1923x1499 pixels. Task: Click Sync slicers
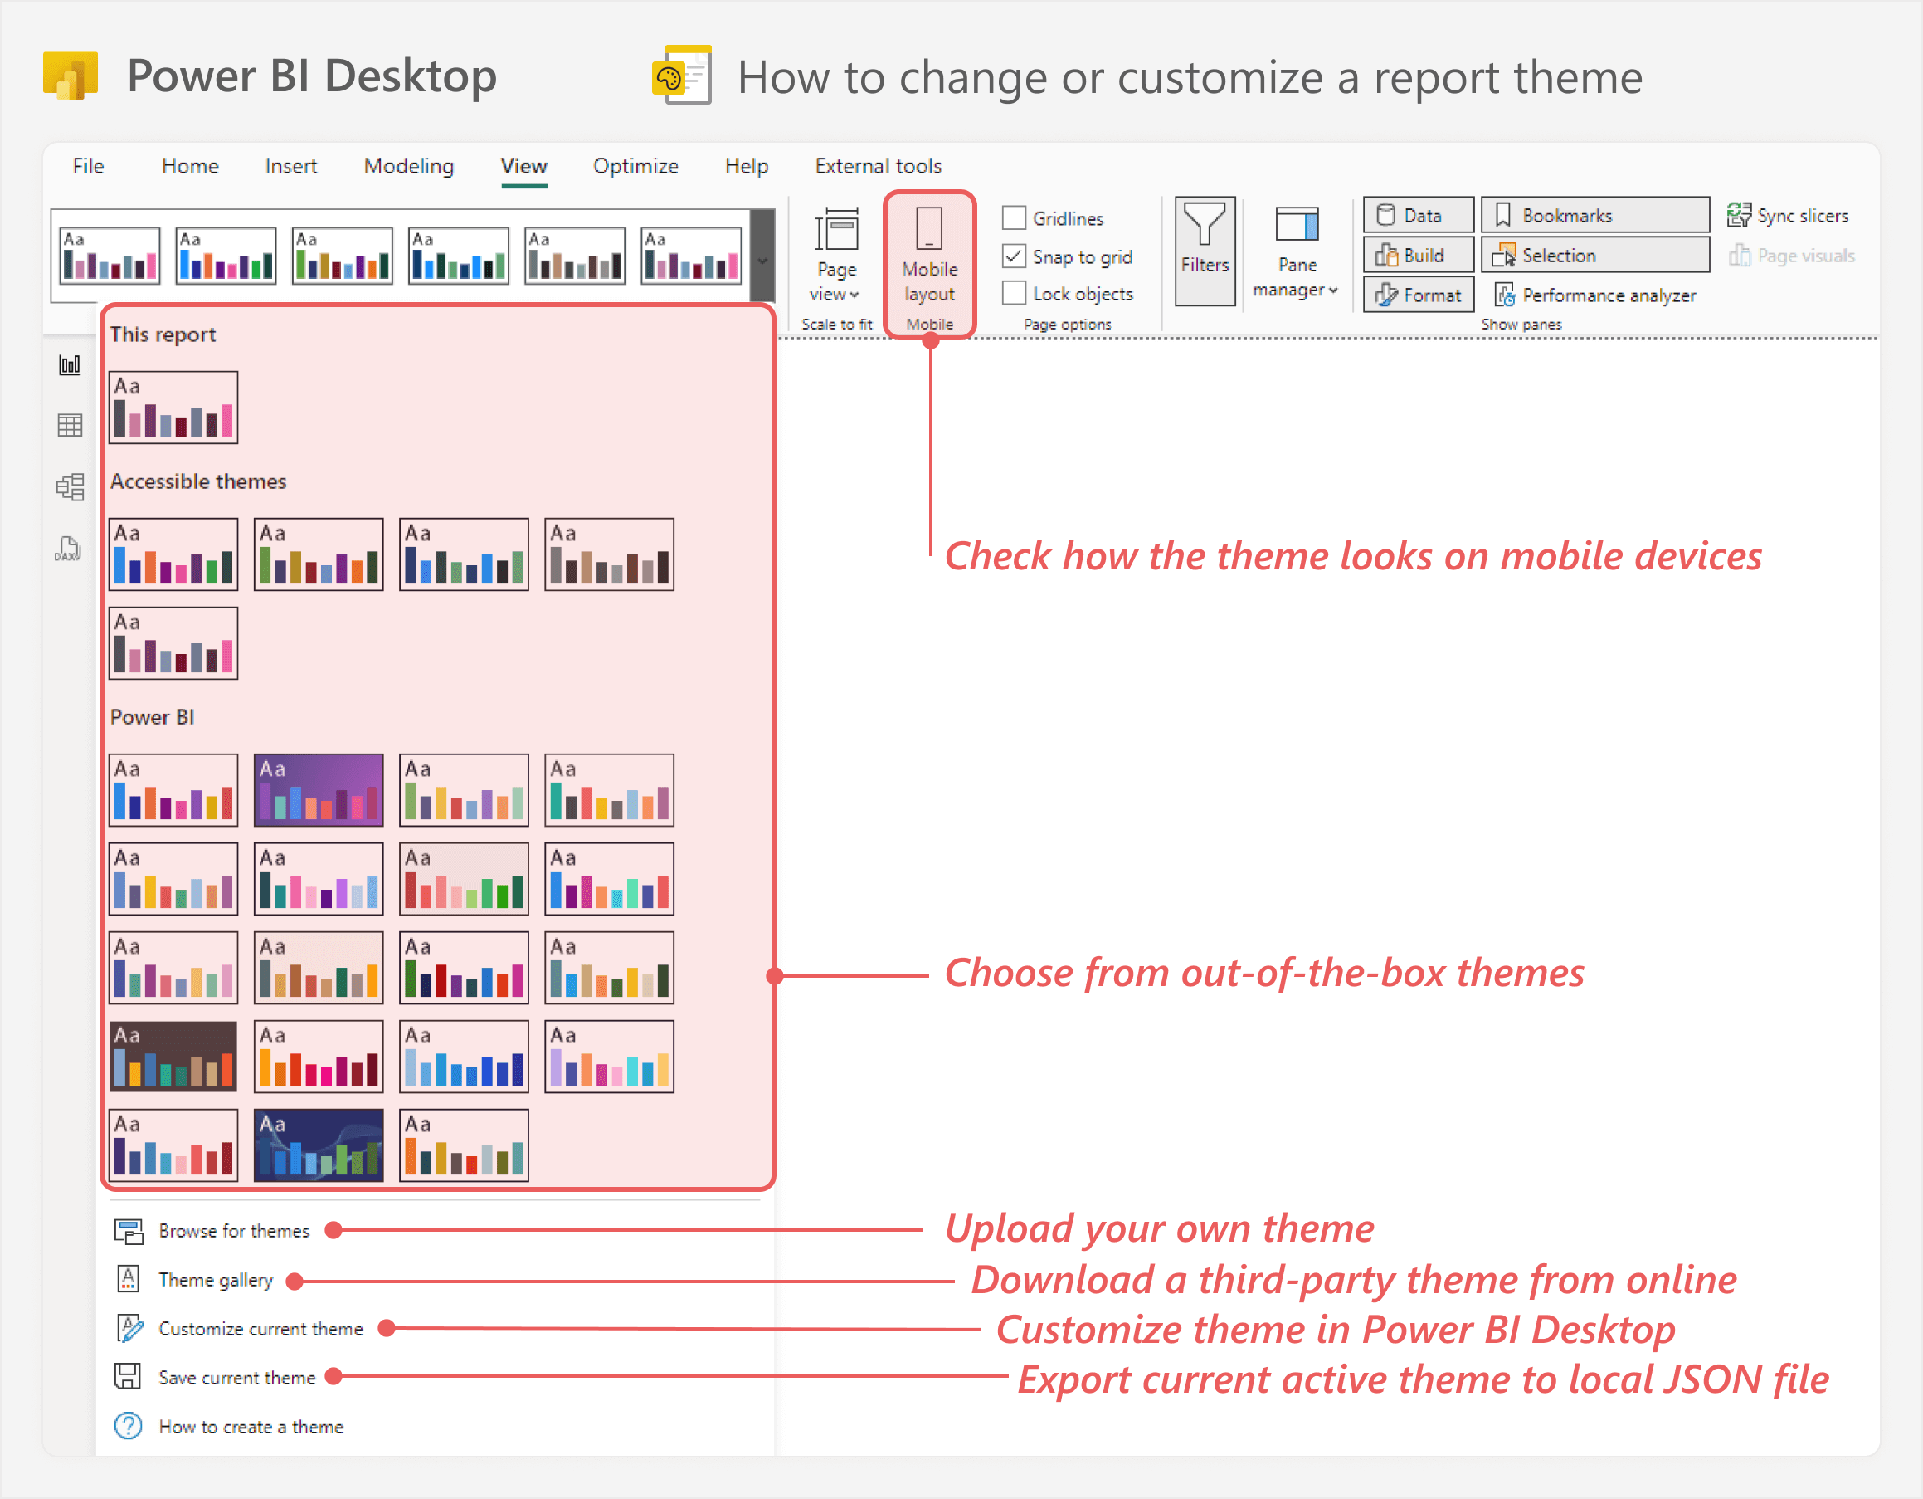click(x=1788, y=215)
